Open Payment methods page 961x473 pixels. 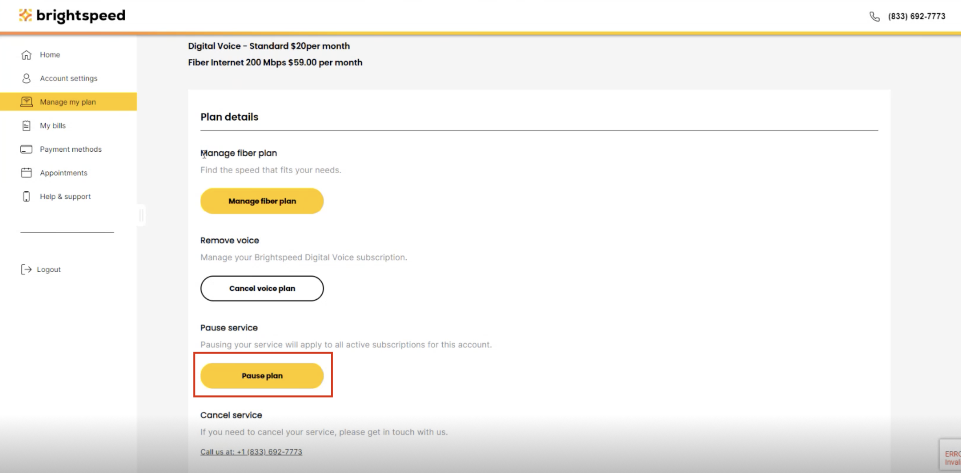click(71, 149)
